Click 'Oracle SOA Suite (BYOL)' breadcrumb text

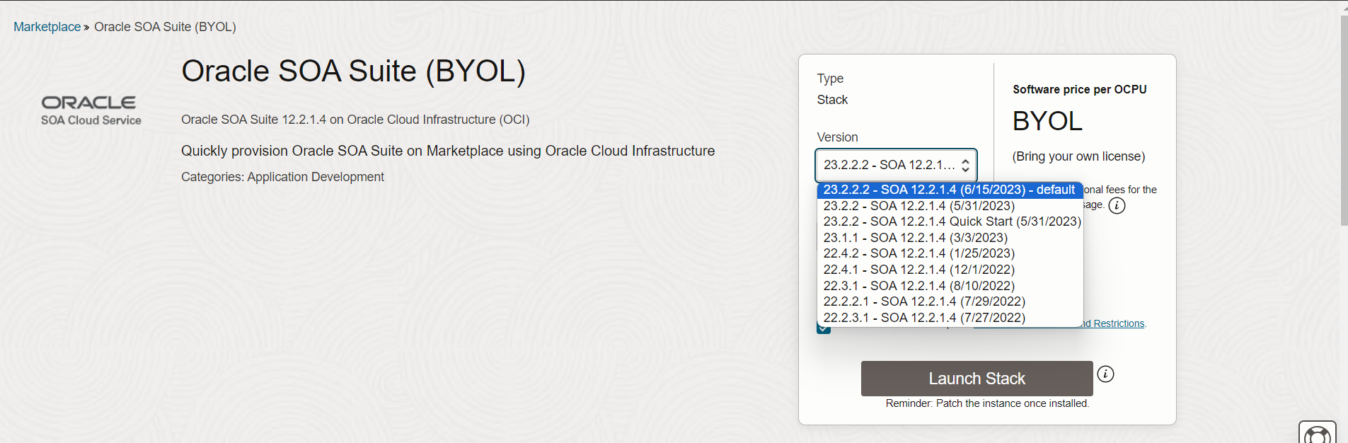click(x=165, y=27)
